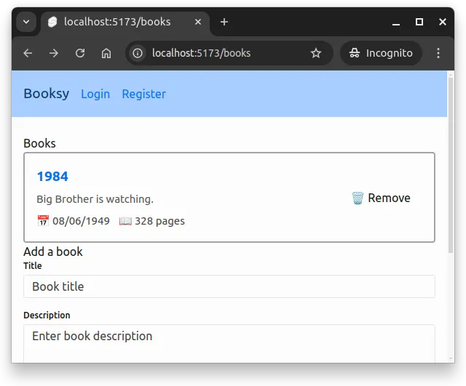Click the browser back arrow
The height and width of the screenshot is (386, 466).
tap(28, 53)
